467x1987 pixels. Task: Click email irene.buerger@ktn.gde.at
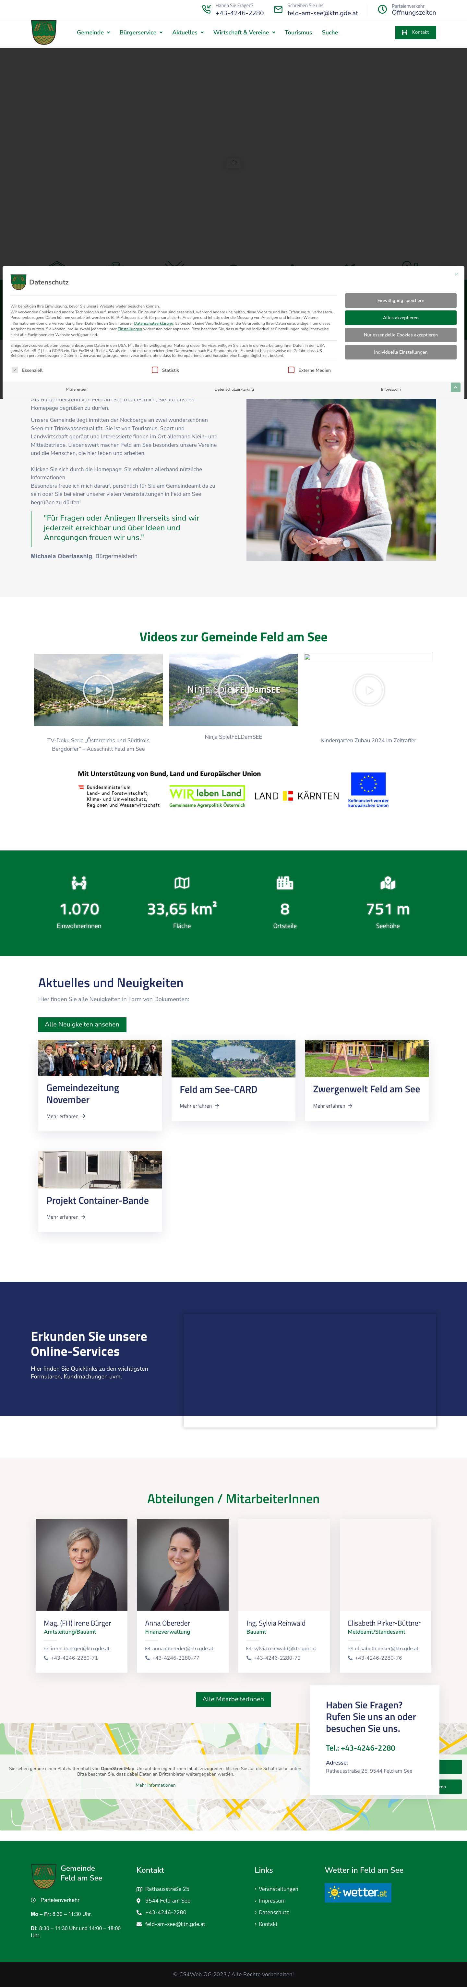click(x=80, y=1648)
